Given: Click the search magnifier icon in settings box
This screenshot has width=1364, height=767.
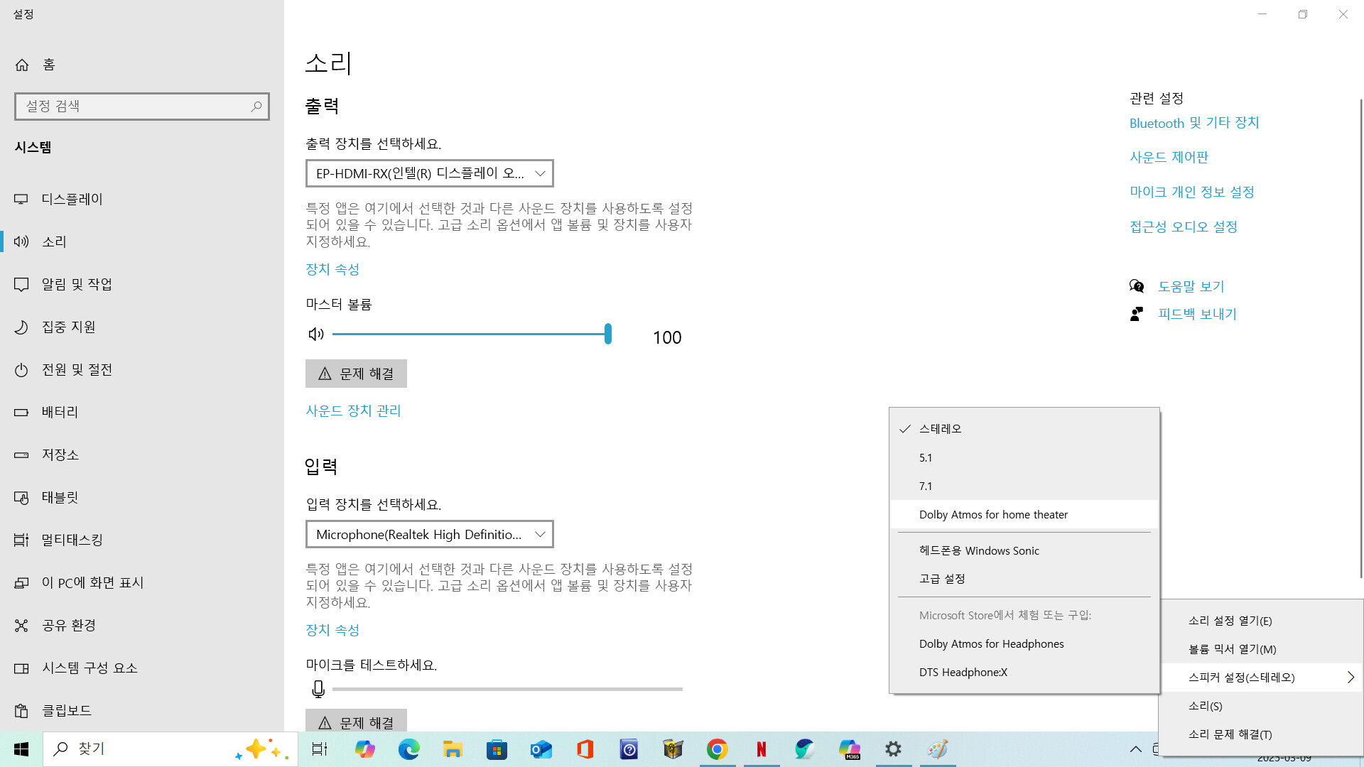Looking at the screenshot, I should [256, 107].
